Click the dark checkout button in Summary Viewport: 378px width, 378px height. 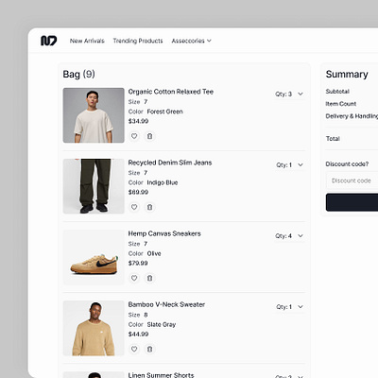click(352, 202)
